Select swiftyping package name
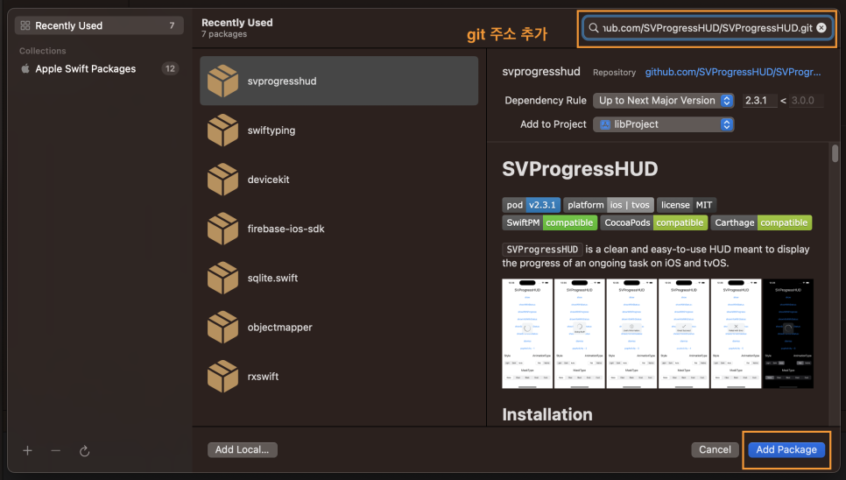Screen dimensions: 846x480 pos(271,130)
